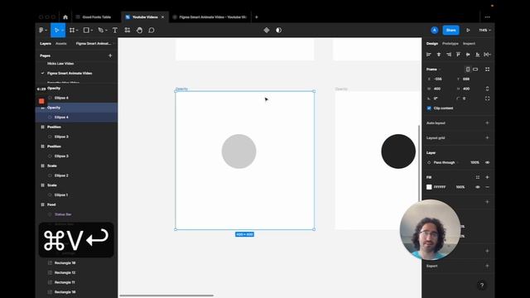Open the tab bar overflow menu
530x298 pixels.
click(x=487, y=17)
